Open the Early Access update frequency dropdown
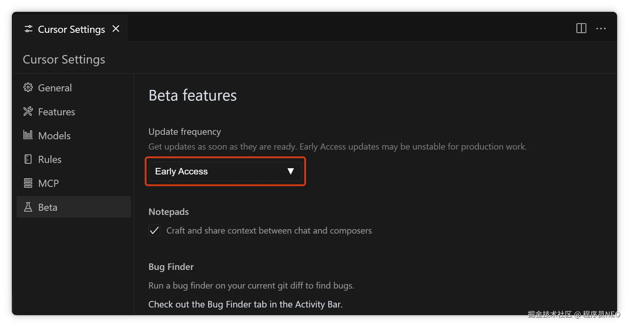This screenshot has width=629, height=327. point(219,171)
